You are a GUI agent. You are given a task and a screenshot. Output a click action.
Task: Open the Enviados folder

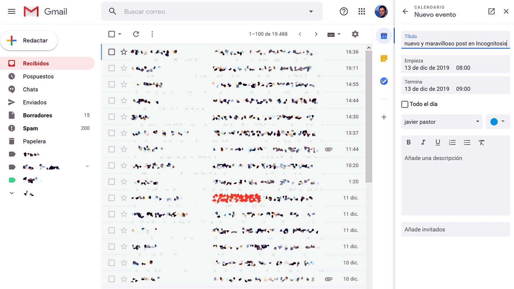click(x=35, y=102)
